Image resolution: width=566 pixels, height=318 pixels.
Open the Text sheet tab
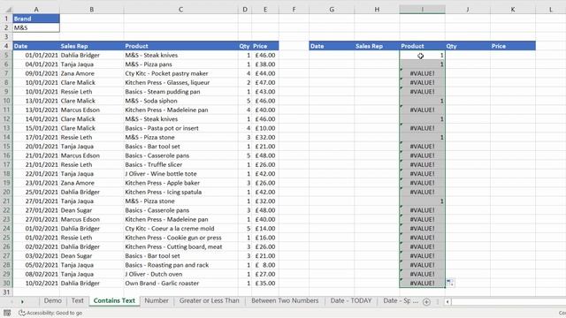[x=77, y=300]
